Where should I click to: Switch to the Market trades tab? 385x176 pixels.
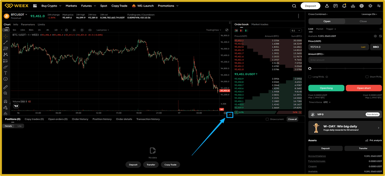pos(259,24)
